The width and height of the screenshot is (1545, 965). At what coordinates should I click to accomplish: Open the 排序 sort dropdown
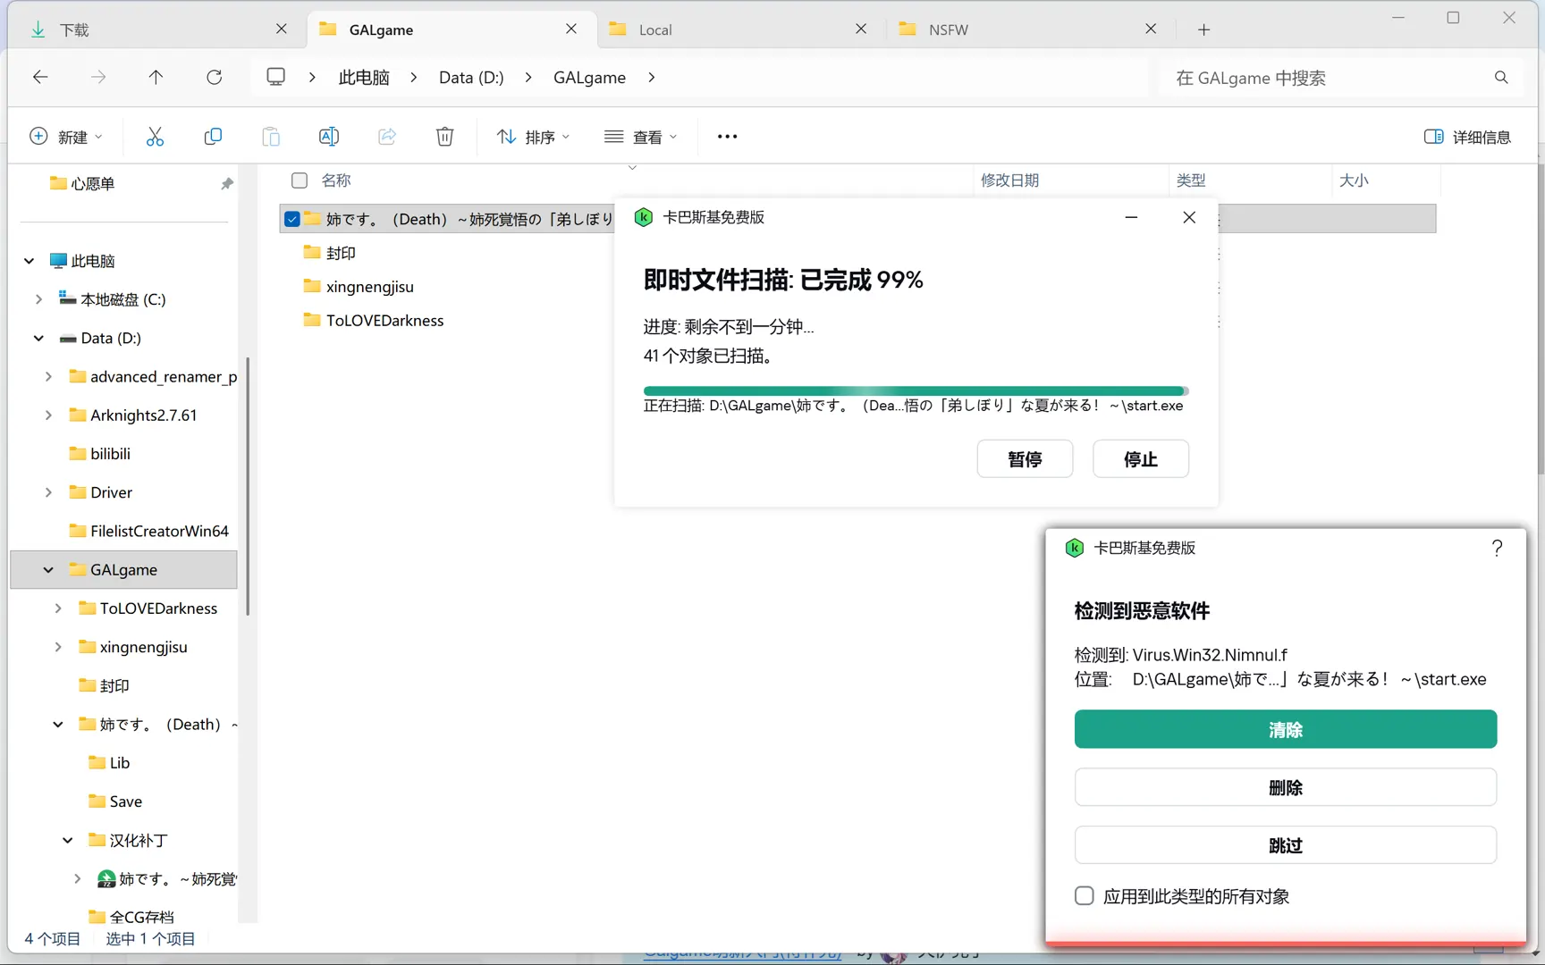click(x=534, y=137)
